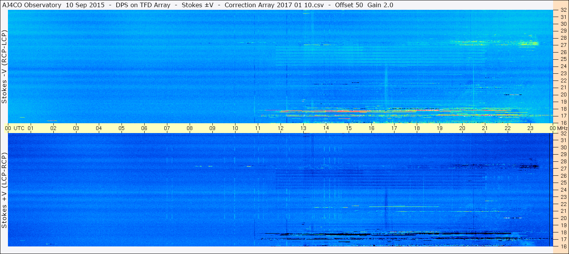Click the "00 UTC" start label on time axis

[x=15, y=128]
